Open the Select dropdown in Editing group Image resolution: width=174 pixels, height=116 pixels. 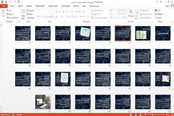(159, 18)
